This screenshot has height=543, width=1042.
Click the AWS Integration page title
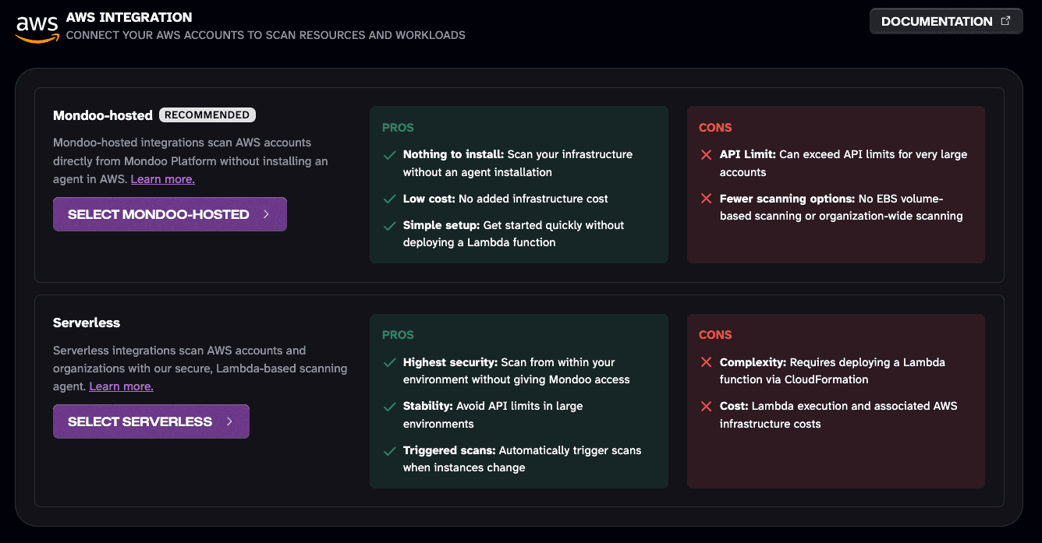tap(129, 17)
